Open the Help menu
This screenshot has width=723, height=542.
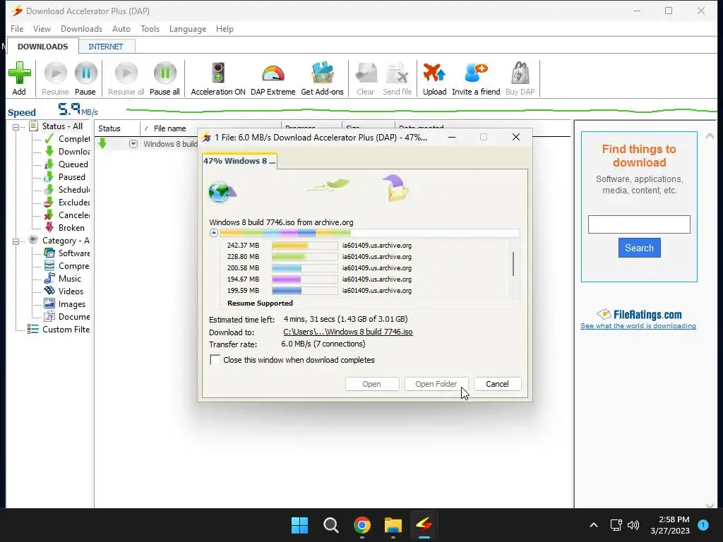click(225, 28)
